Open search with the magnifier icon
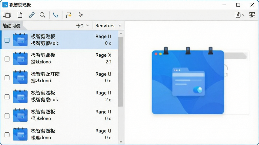 [x=42, y=15]
